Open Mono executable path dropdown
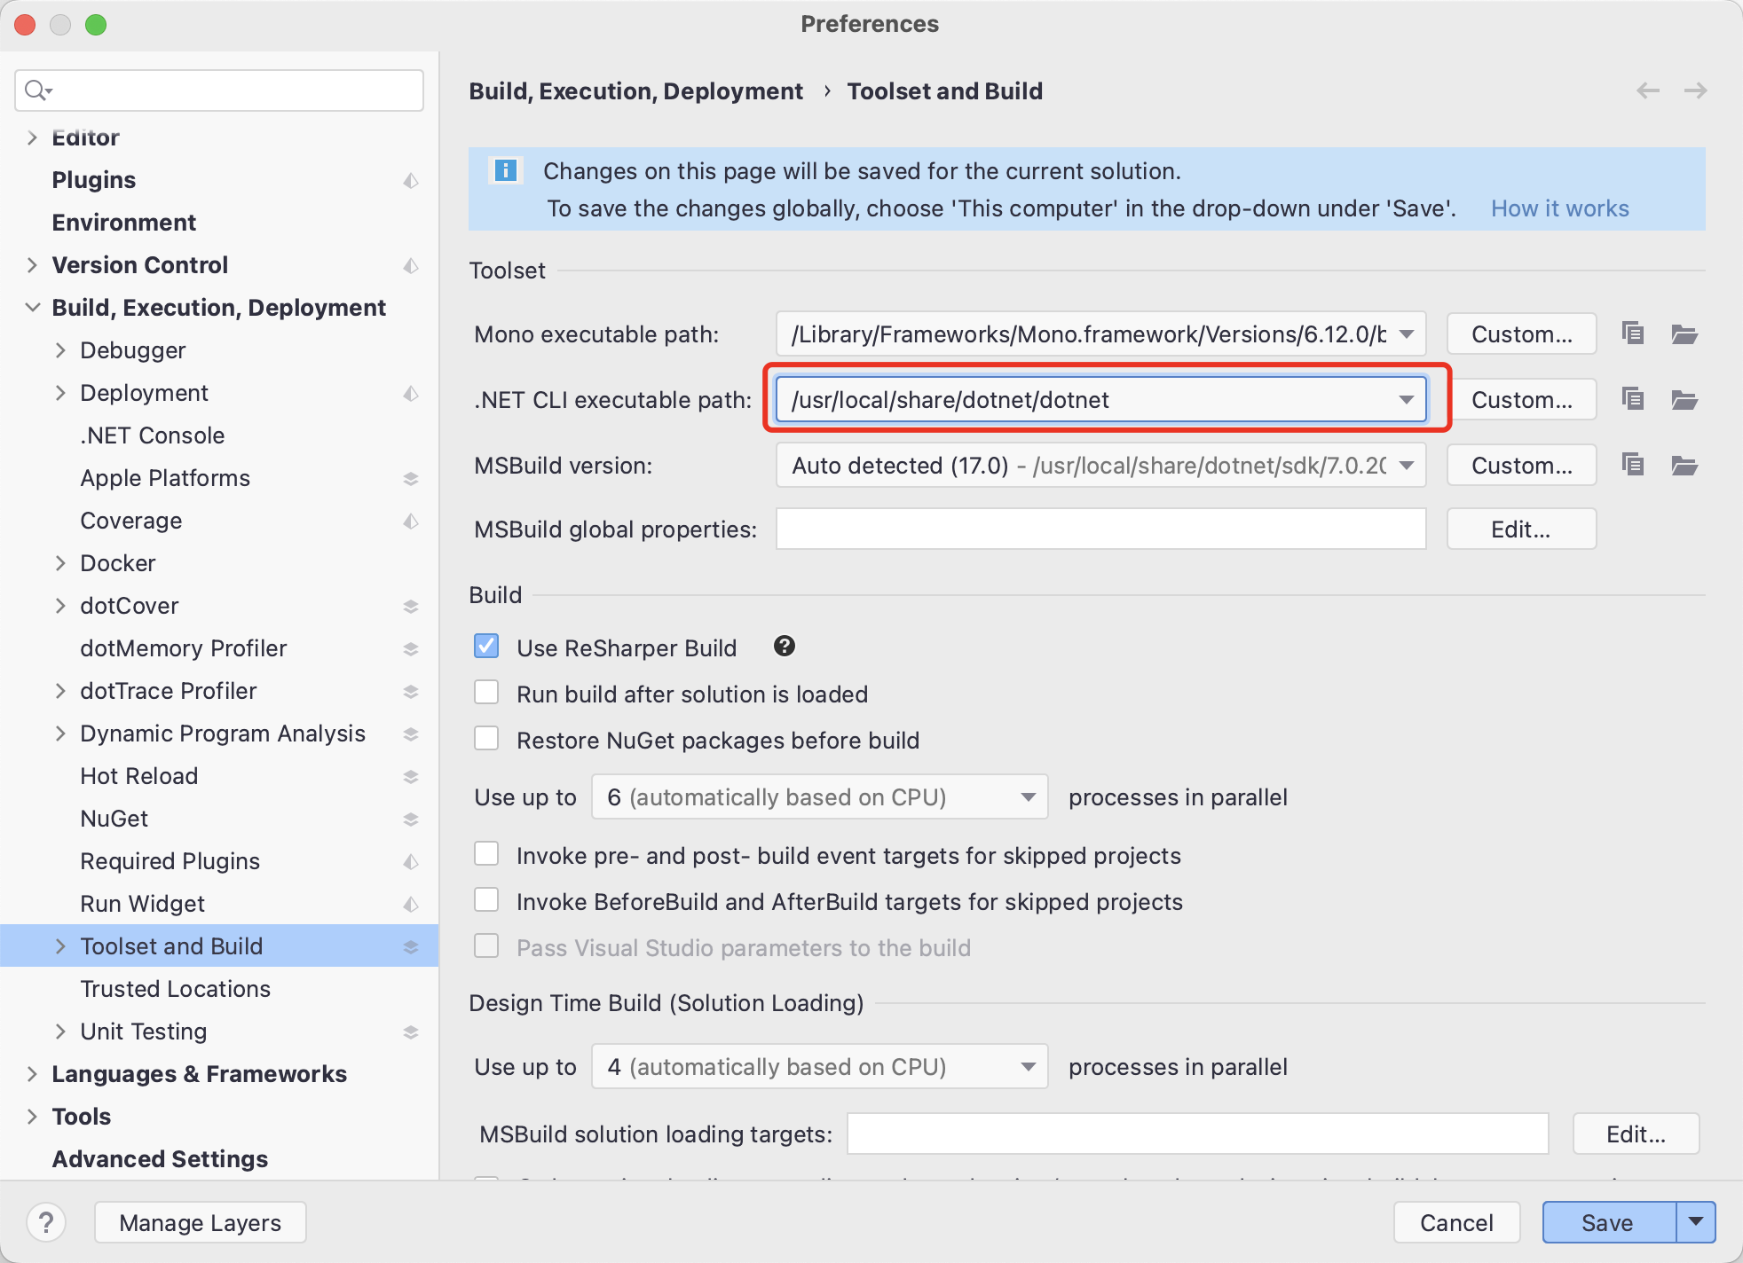Screen dimensions: 1743x1263 coord(1407,334)
